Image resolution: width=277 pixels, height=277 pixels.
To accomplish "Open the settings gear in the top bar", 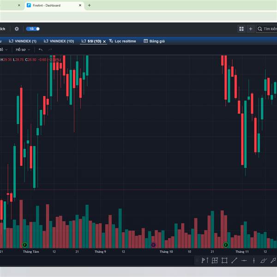I will click(17, 29).
